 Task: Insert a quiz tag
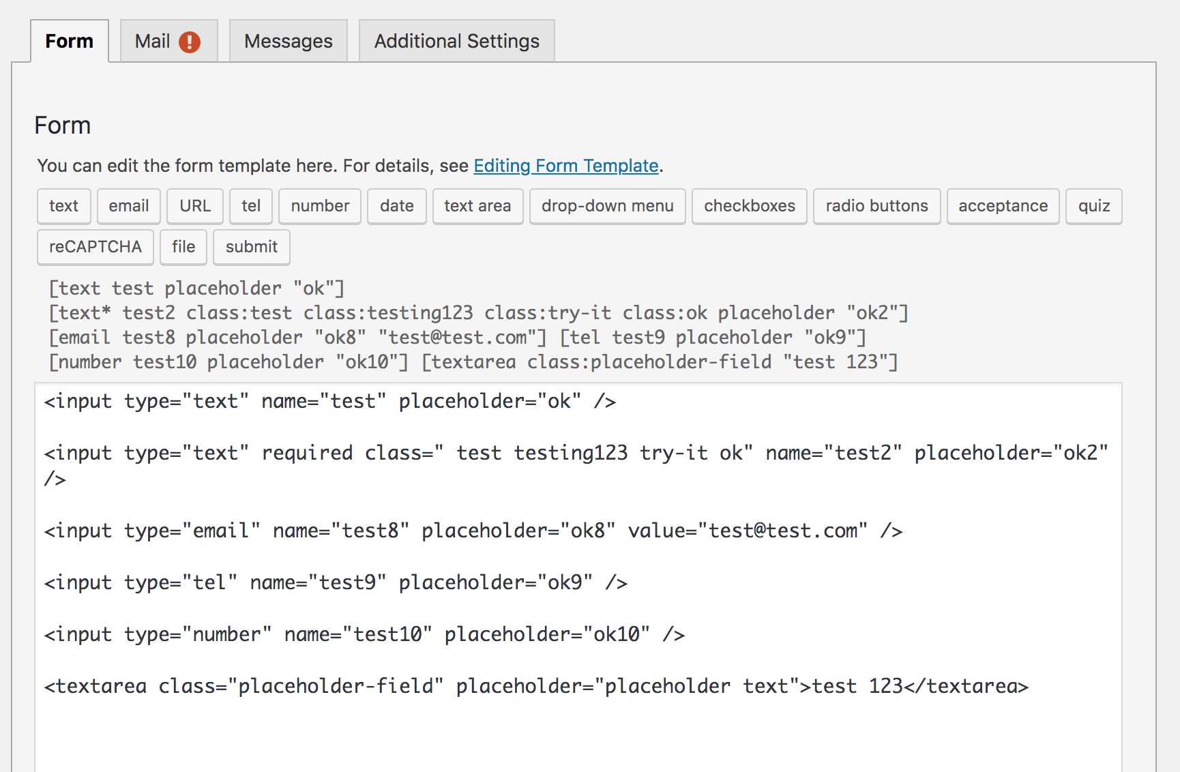click(x=1094, y=206)
